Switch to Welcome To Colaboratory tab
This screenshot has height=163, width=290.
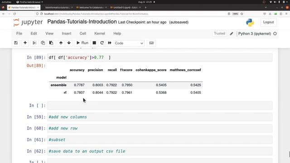(x=91, y=7)
